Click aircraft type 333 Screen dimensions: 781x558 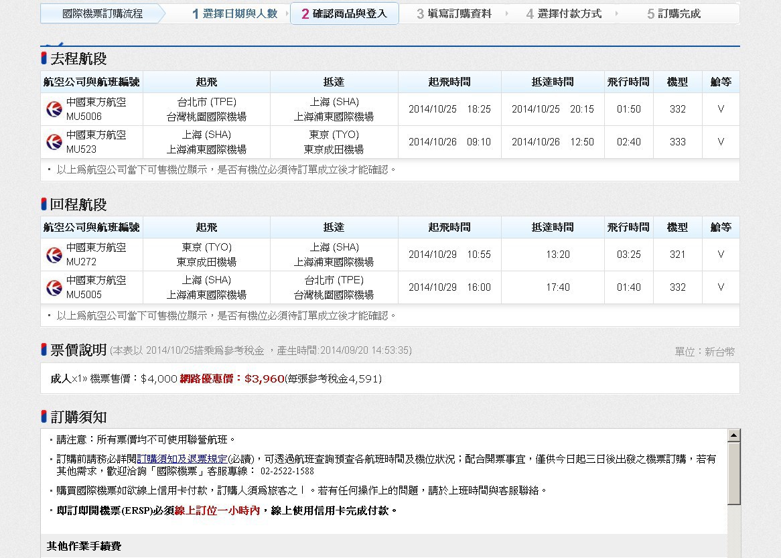tap(677, 142)
